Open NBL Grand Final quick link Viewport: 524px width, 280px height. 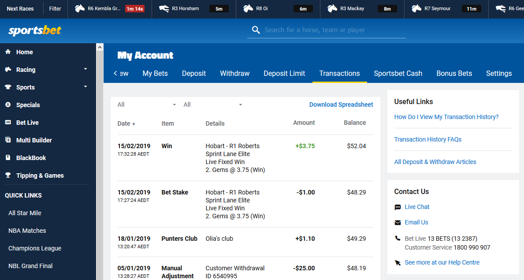[x=30, y=266]
